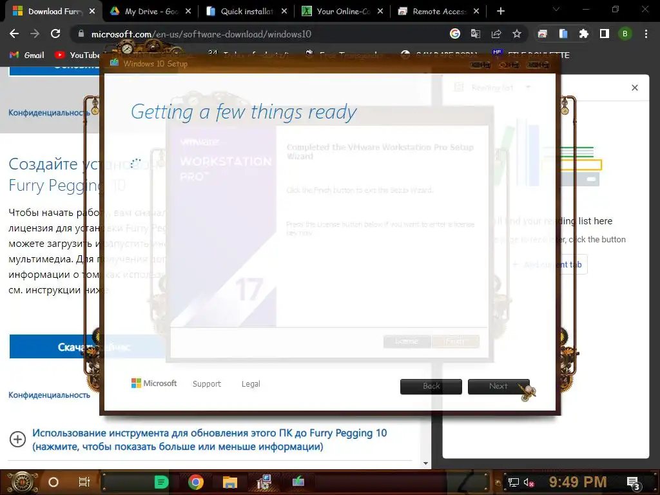Image resolution: width=660 pixels, height=495 pixels.
Task: Open network icon in system tray
Action: pyautogui.click(x=513, y=482)
